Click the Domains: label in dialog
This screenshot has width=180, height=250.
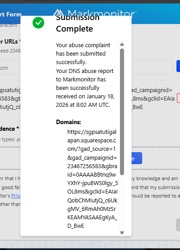coord(68,122)
